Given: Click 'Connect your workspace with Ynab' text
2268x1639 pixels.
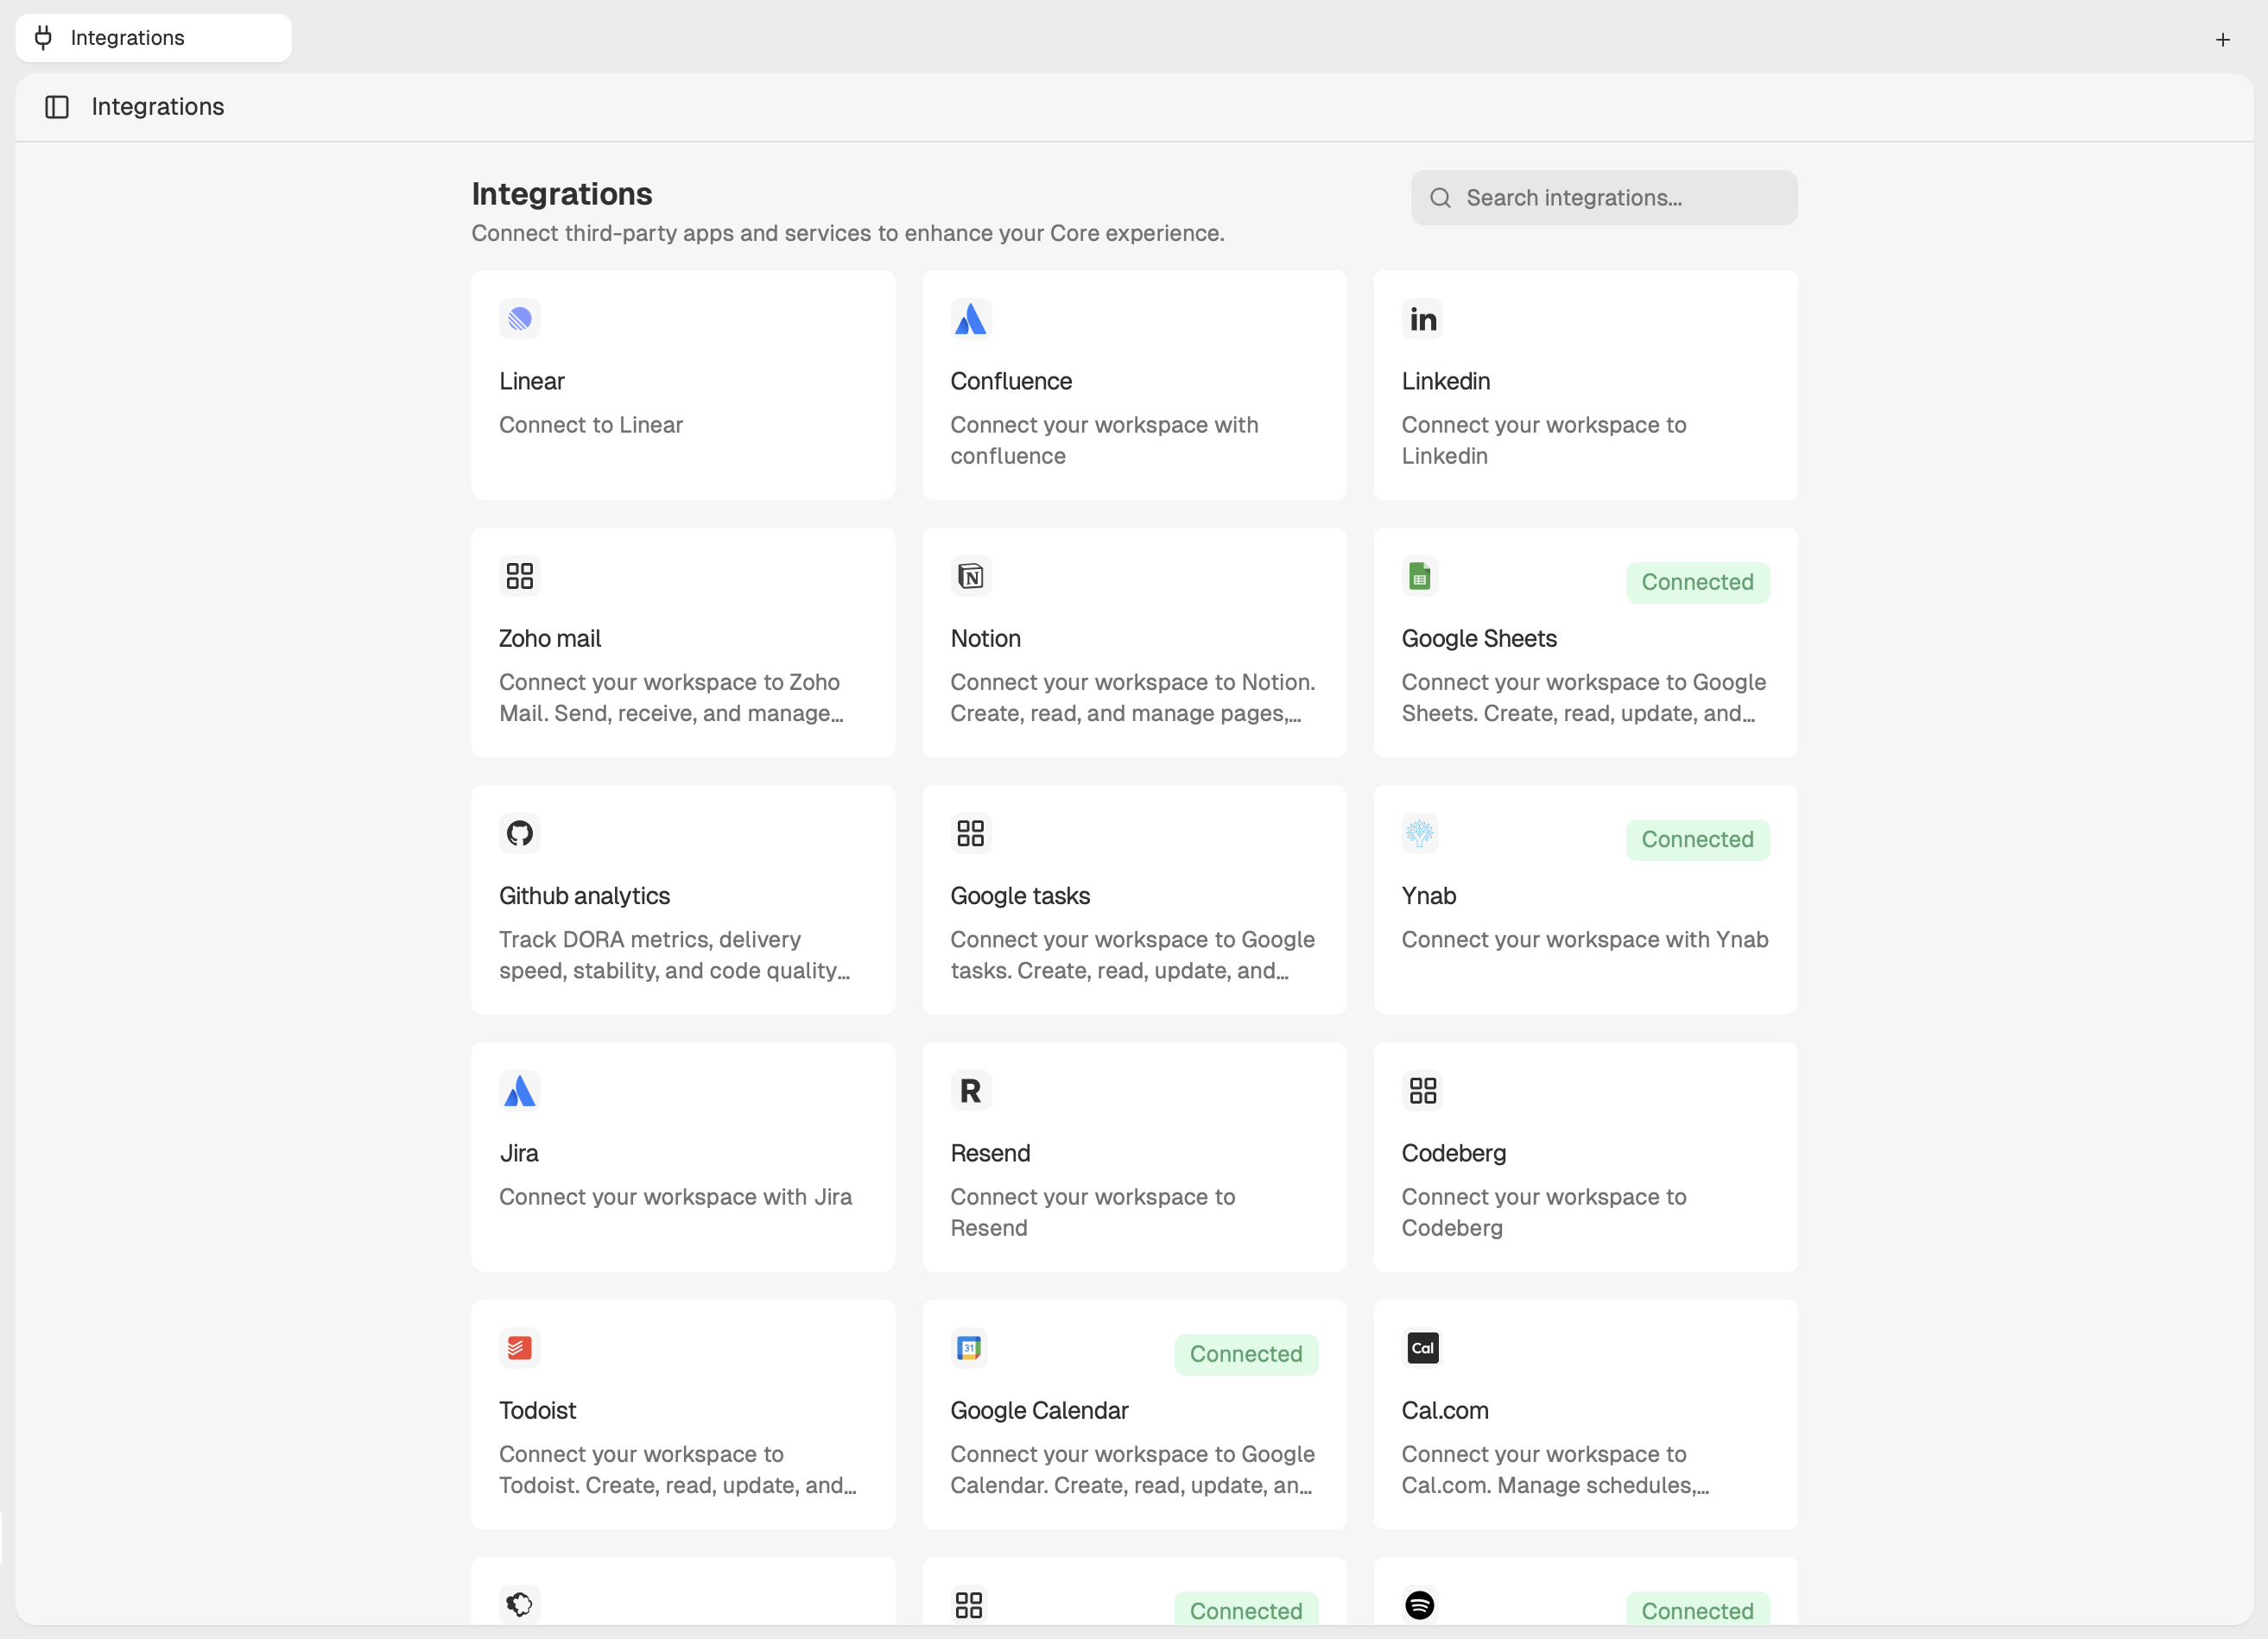Looking at the screenshot, I should coord(1585,939).
